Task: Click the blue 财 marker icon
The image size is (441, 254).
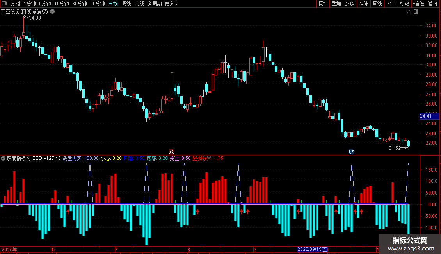Action: 351,152
